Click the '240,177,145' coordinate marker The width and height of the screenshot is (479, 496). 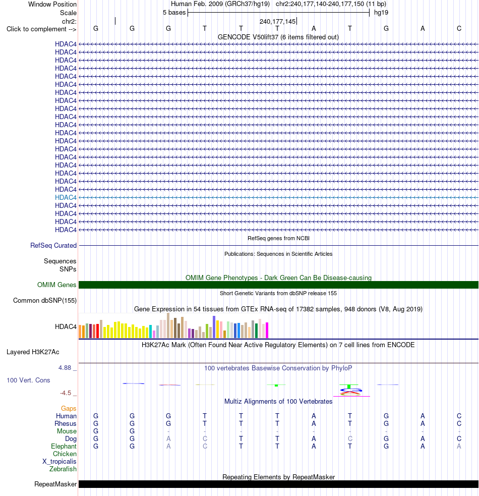278,22
